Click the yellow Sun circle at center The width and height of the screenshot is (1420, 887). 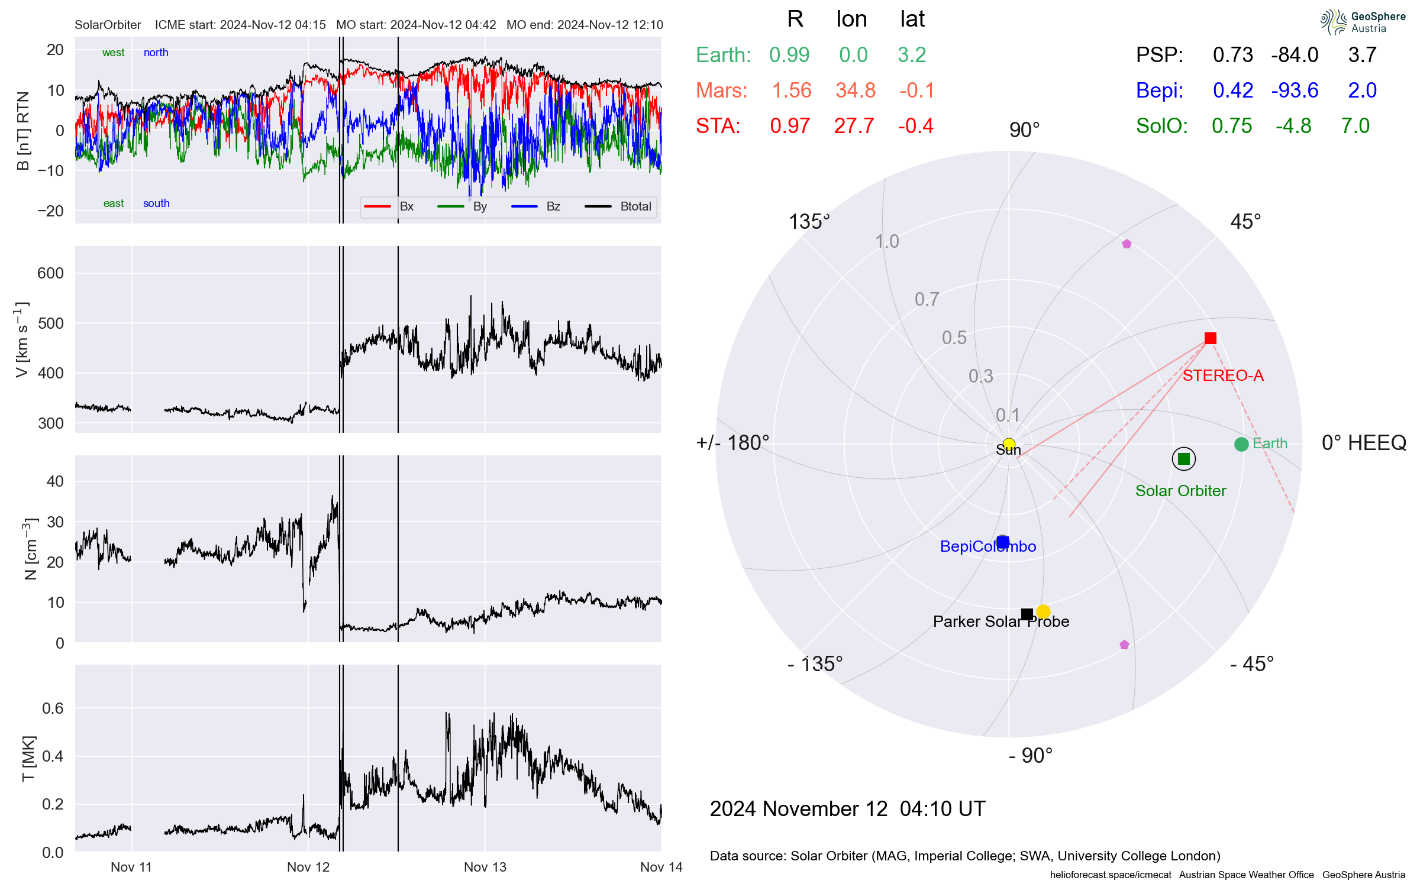(x=1009, y=444)
